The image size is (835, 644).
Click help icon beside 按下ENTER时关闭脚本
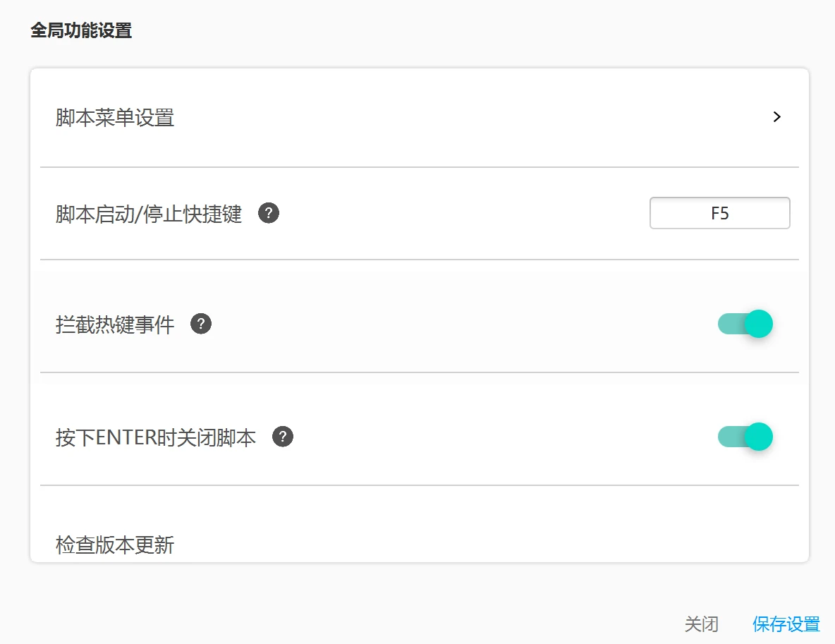(x=283, y=437)
